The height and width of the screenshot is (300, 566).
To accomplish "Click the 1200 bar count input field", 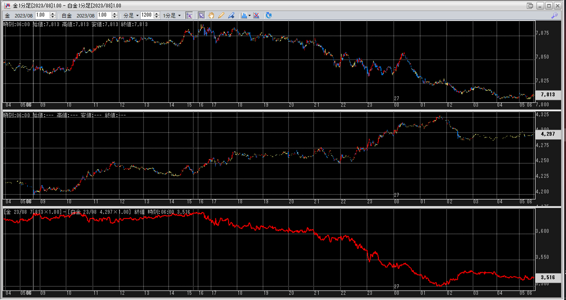I will 147,16.
